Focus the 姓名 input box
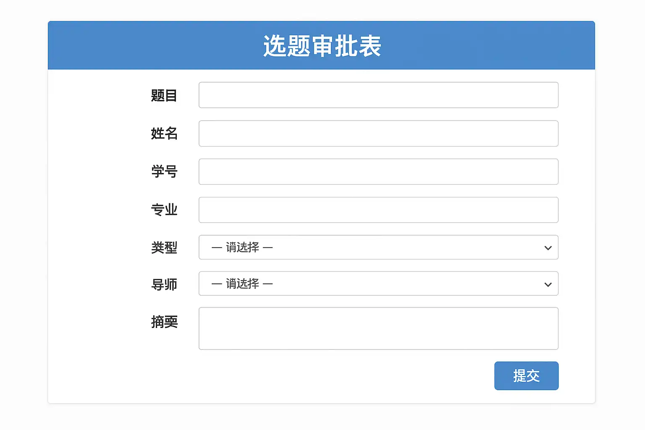 click(x=378, y=134)
